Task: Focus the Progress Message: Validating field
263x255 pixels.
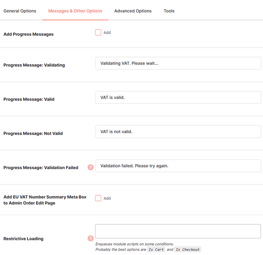Action: 178,63
